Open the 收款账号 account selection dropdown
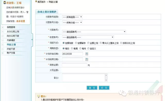This screenshot has height=101, width=165. (88, 37)
